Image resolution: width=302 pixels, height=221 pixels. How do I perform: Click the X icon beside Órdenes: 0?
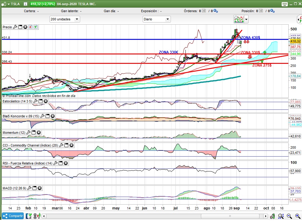[x=204, y=11]
